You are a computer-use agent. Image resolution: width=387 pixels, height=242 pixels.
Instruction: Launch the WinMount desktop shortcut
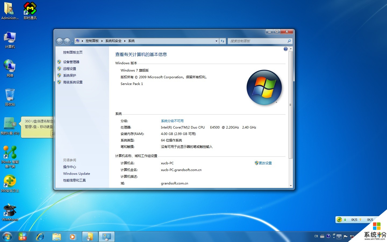coord(10,212)
